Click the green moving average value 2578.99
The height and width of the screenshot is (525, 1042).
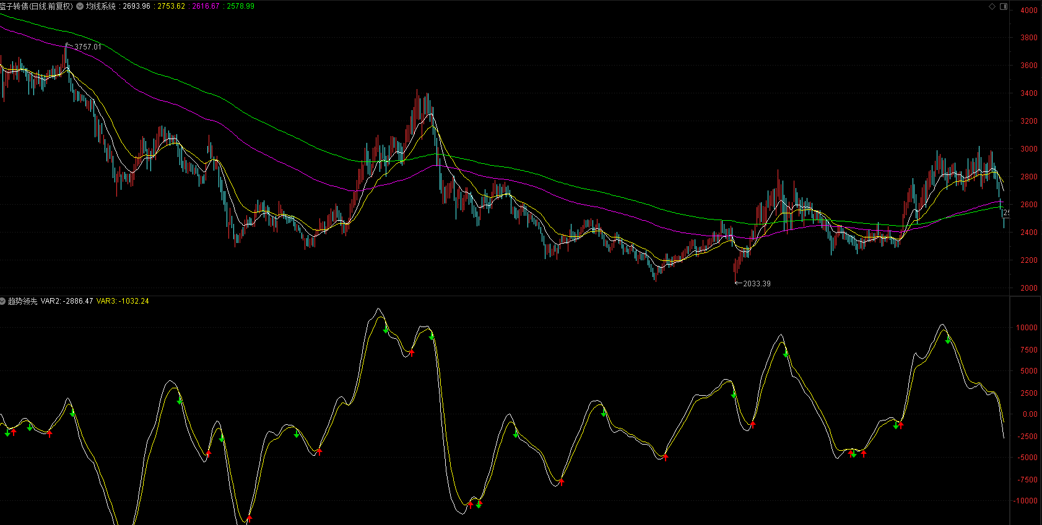(241, 6)
